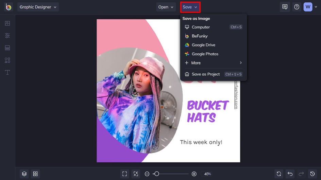This screenshot has height=180, width=321.
Task: Choose BeFunky in the Save menu
Action: tap(213, 36)
